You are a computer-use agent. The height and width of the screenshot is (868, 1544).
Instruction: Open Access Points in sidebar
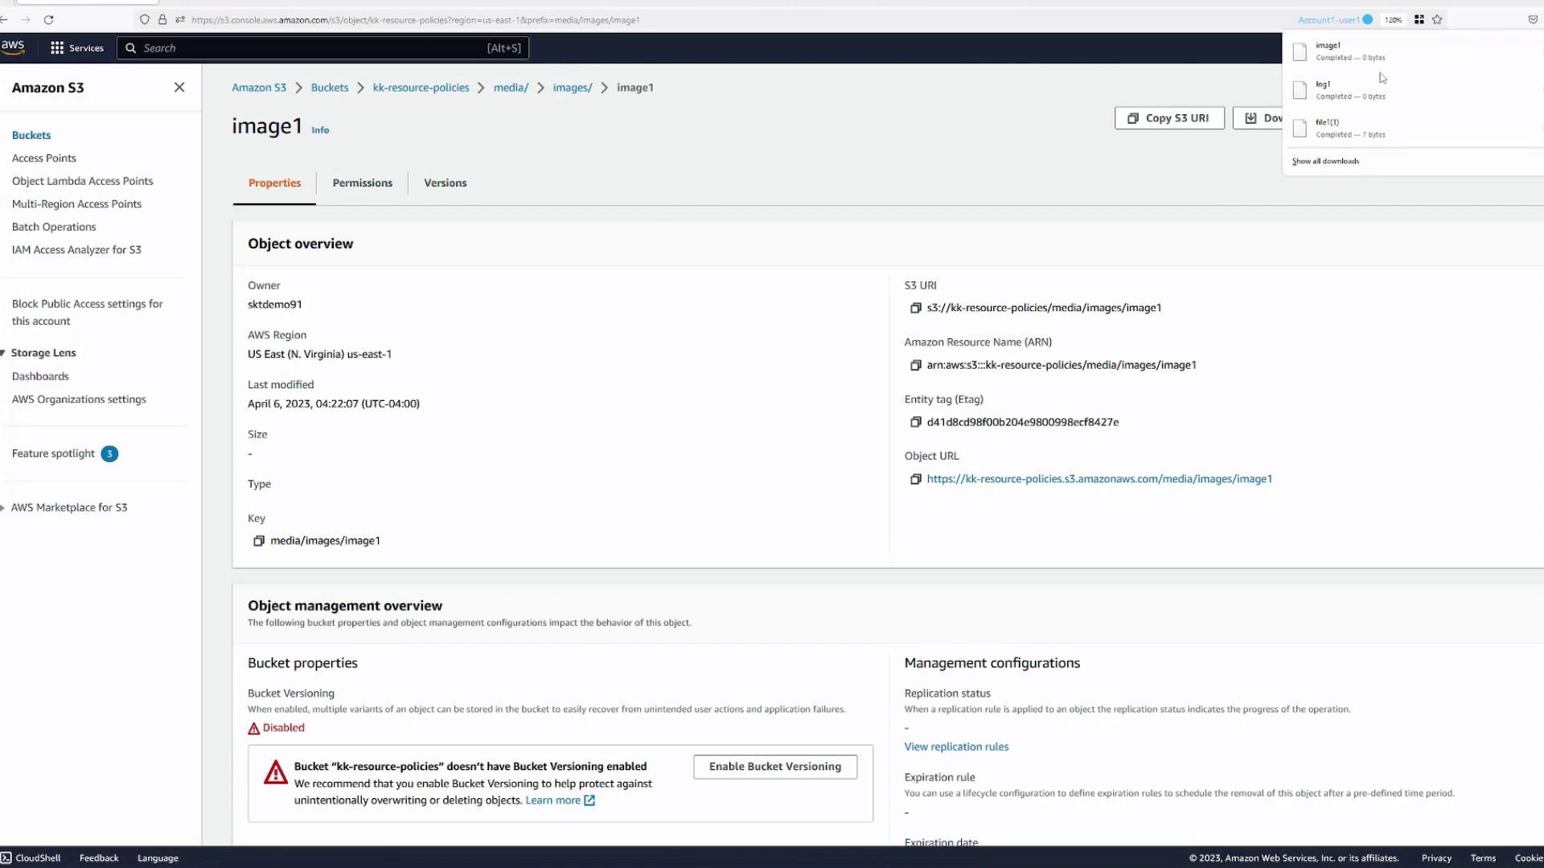click(x=44, y=158)
